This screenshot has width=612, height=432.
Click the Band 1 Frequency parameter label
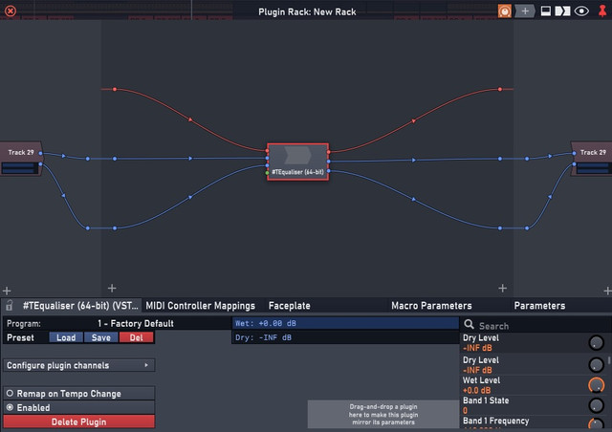click(495, 421)
